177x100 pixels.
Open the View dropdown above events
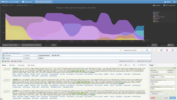(x=134, y=65)
